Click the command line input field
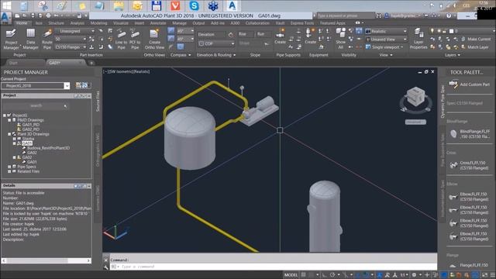Screen dimensions: 496x279 coord(274,267)
